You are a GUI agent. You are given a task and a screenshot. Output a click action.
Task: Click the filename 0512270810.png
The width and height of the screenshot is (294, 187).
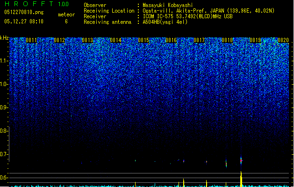(x=24, y=12)
